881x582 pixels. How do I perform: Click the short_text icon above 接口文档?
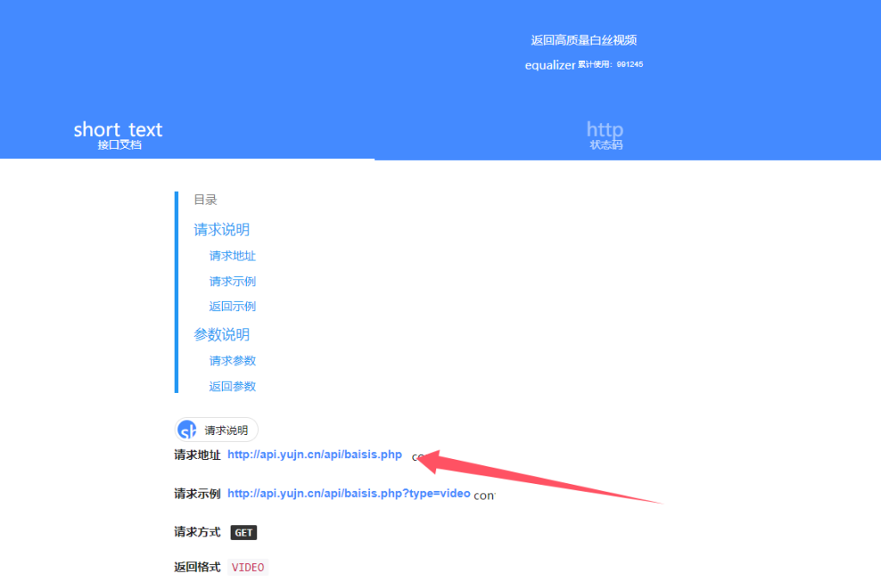coord(118,130)
